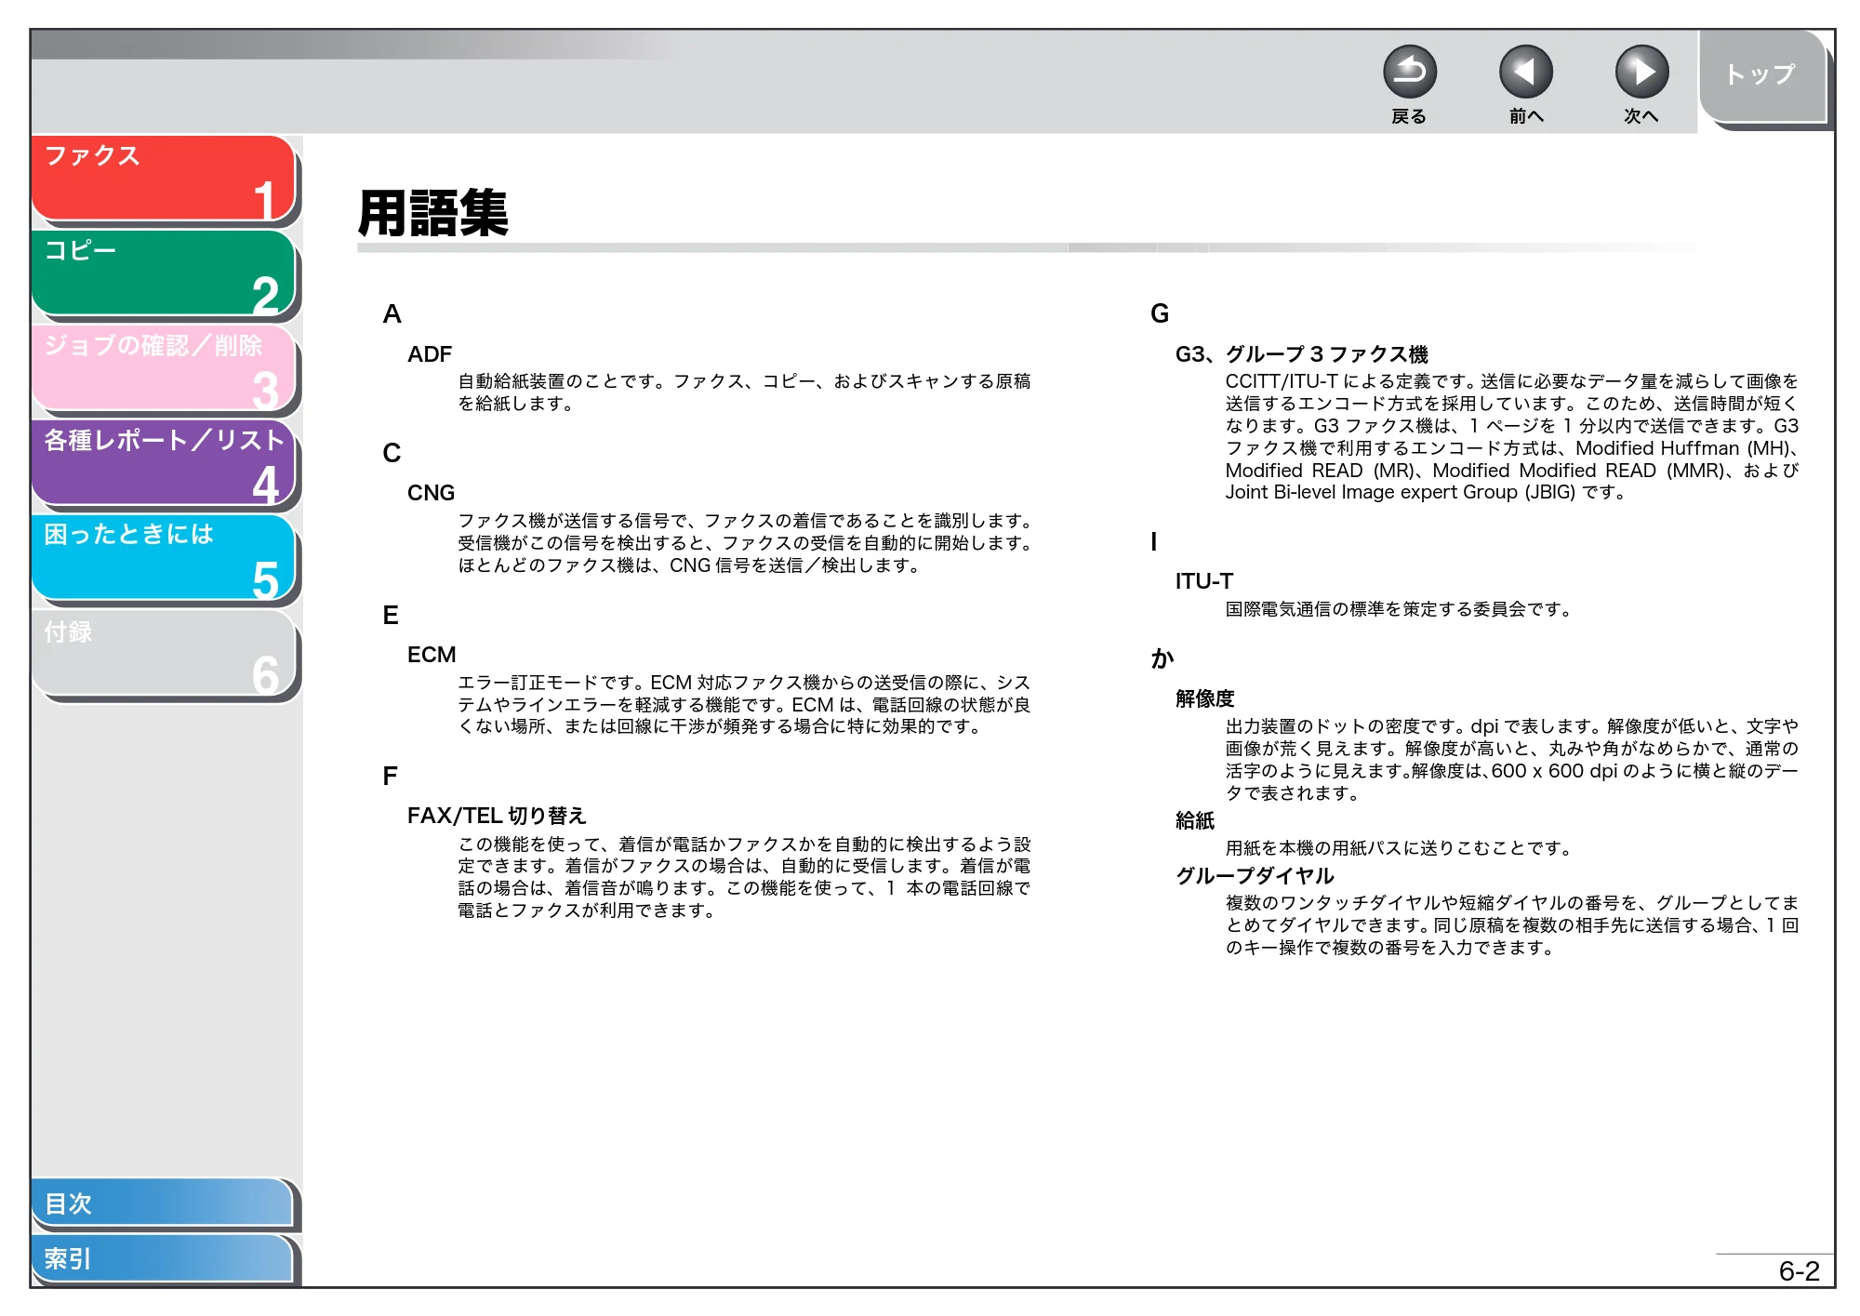Click the 前へ (previous) arrow icon
The width and height of the screenshot is (1860, 1316).
(1525, 72)
